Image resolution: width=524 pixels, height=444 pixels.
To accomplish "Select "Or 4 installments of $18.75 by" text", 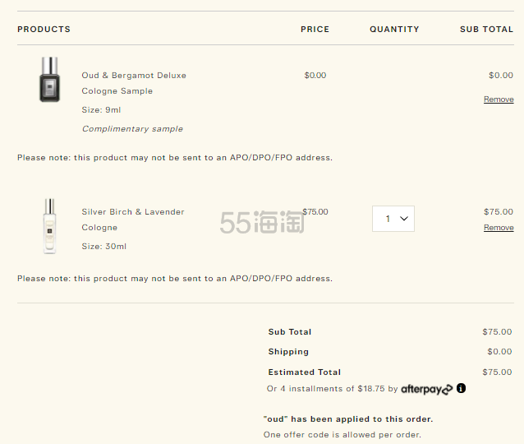I will point(332,389).
